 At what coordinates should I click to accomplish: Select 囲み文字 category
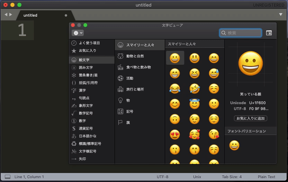pos(92,67)
